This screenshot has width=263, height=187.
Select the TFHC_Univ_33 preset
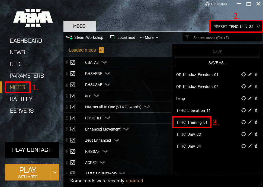(x=188, y=134)
